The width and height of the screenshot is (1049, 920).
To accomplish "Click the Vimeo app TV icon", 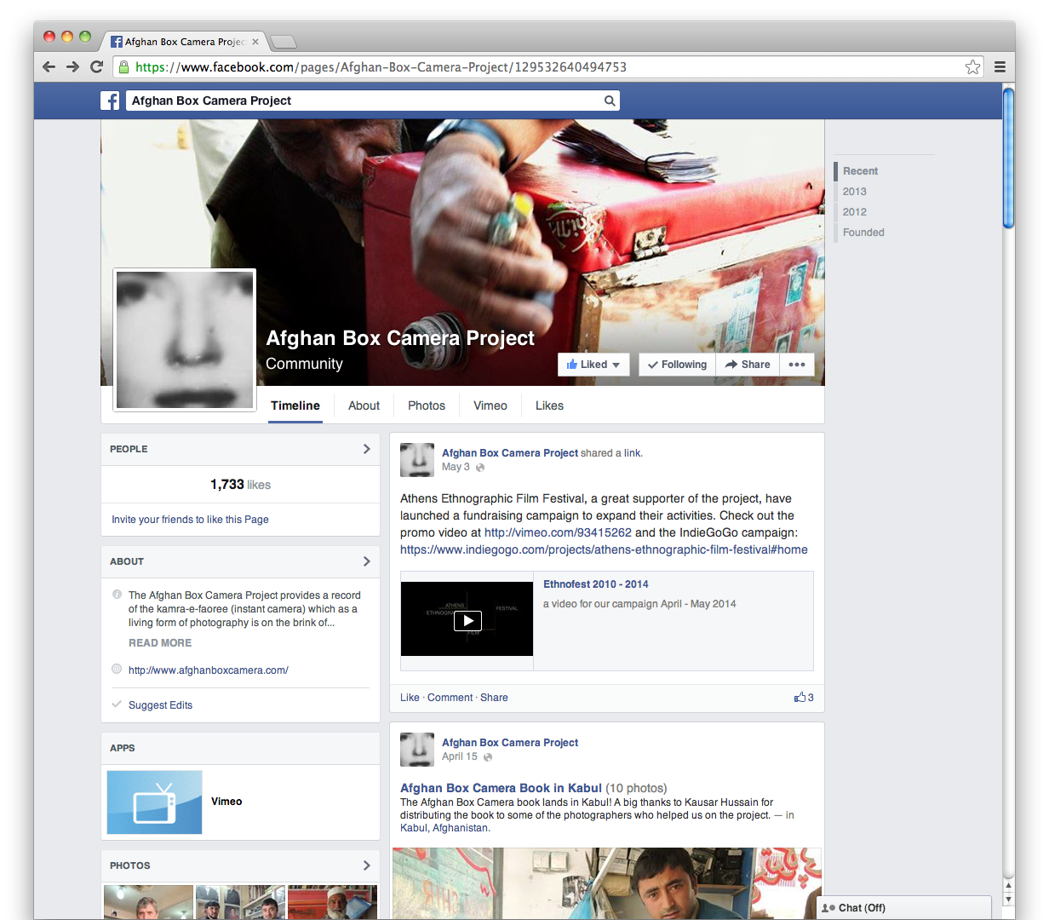I will [155, 802].
